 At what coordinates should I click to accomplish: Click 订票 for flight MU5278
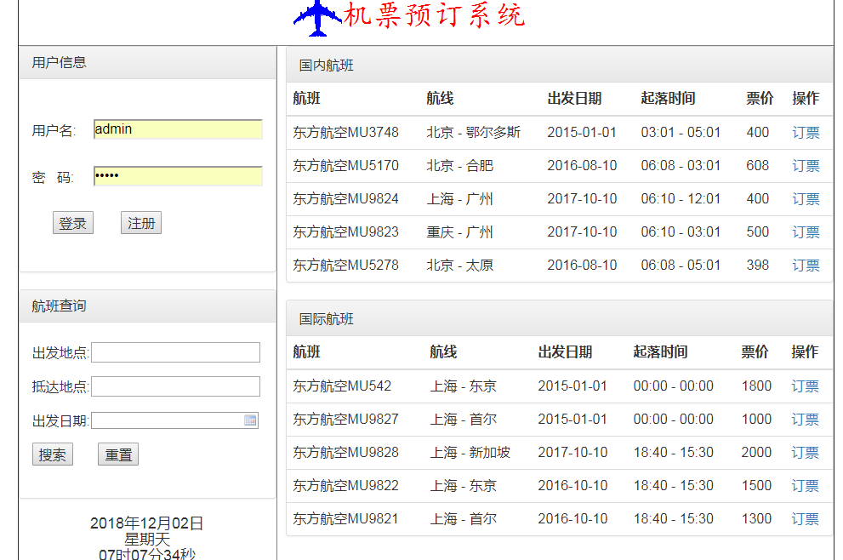[x=806, y=266]
